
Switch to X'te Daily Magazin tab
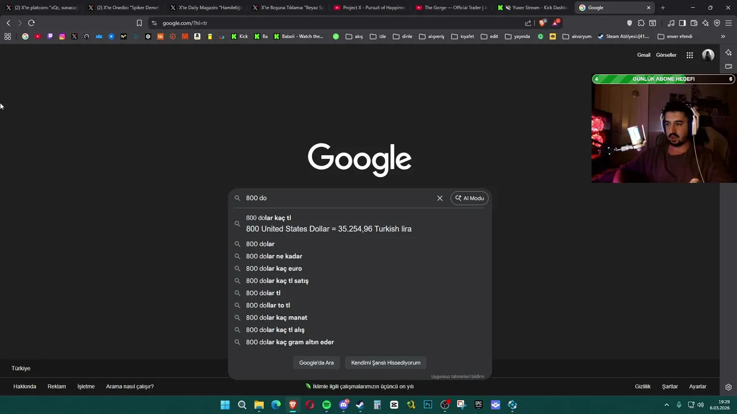tap(206, 7)
